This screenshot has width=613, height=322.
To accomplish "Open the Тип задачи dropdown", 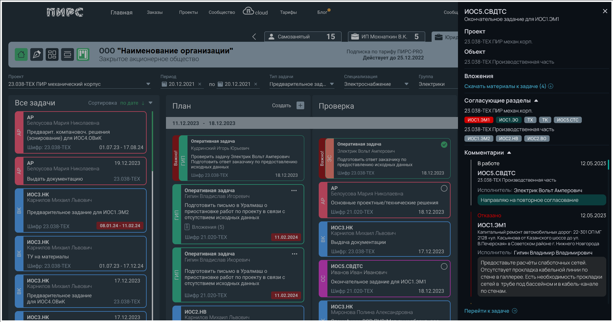I will tap(302, 84).
